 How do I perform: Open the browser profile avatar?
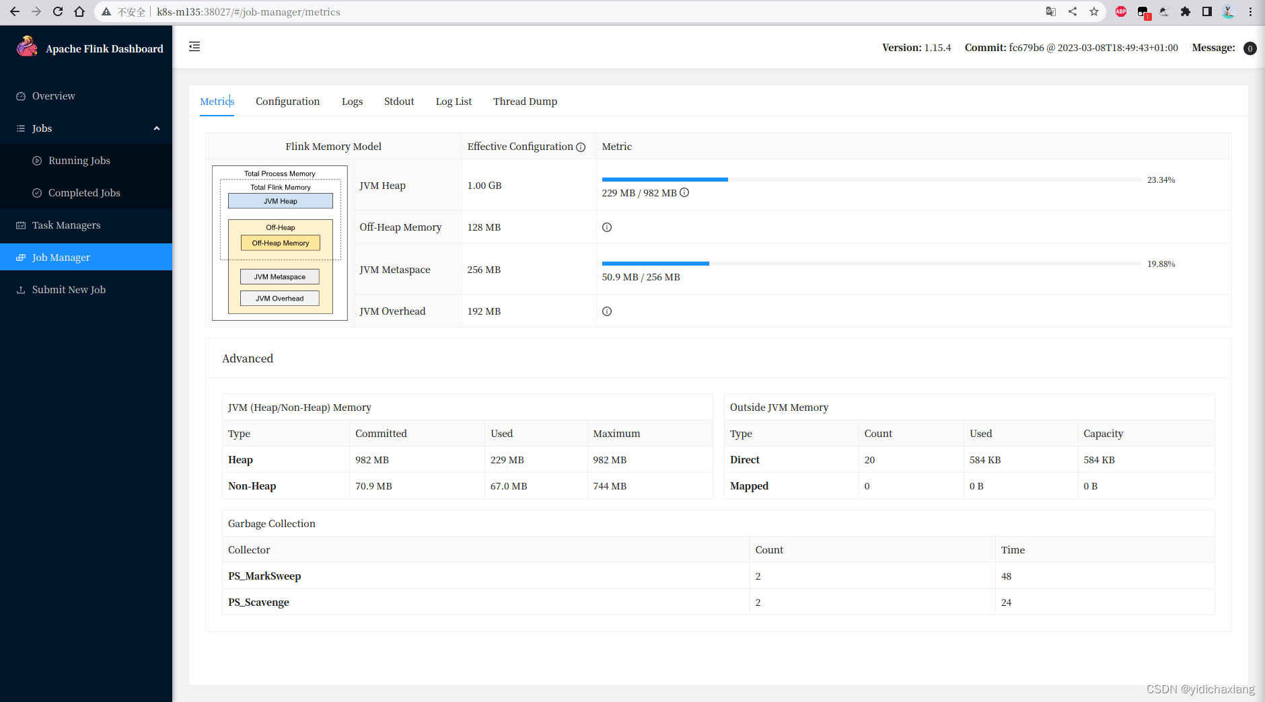[1229, 11]
